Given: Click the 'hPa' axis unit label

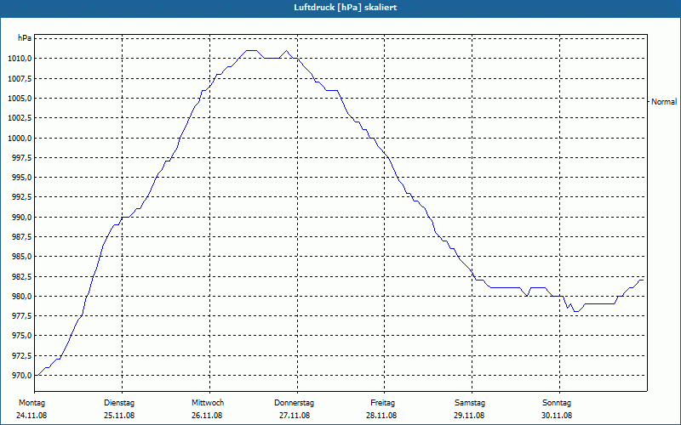Looking at the screenshot, I should click(x=25, y=38).
